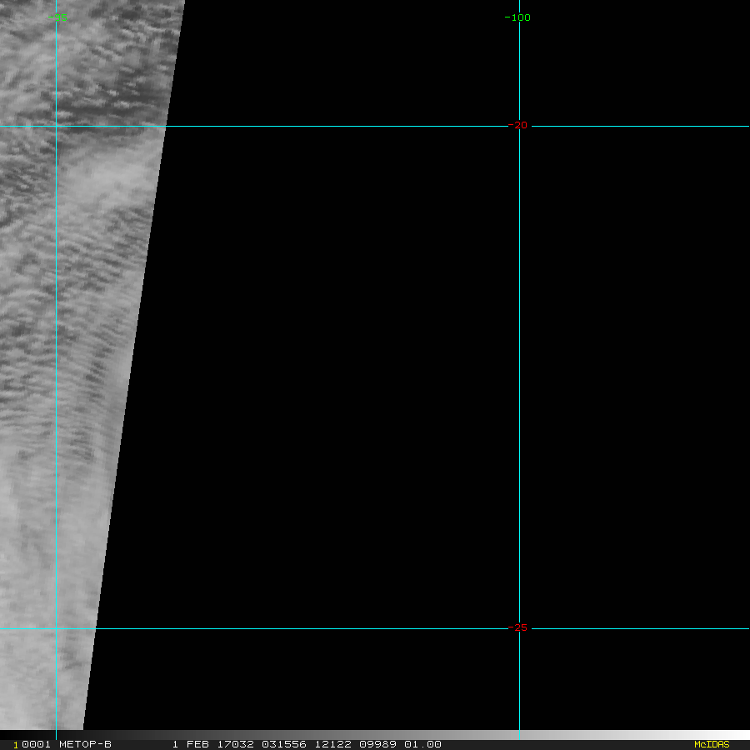The width and height of the screenshot is (750, 750).
Task: Click the yellow 1 at status bar start
Action: point(16,745)
